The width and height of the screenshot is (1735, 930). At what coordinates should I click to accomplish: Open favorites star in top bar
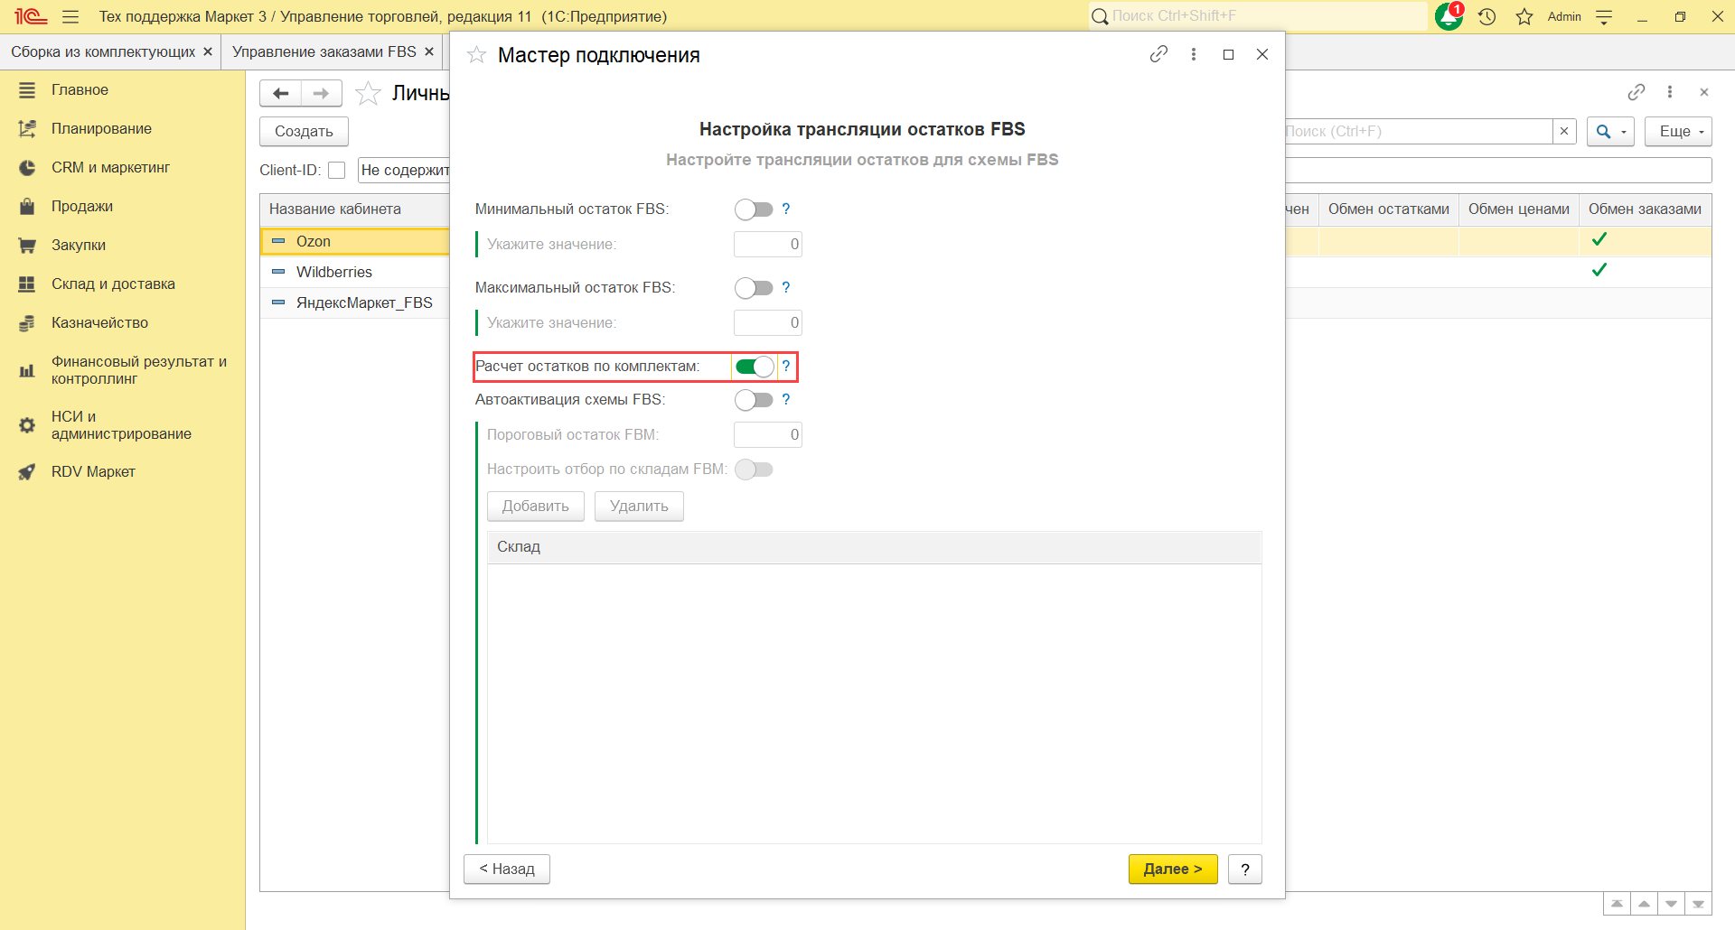(1524, 17)
